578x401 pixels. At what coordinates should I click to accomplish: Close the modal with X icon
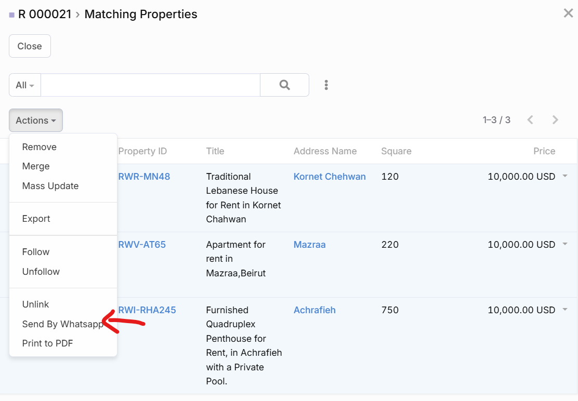[568, 14]
